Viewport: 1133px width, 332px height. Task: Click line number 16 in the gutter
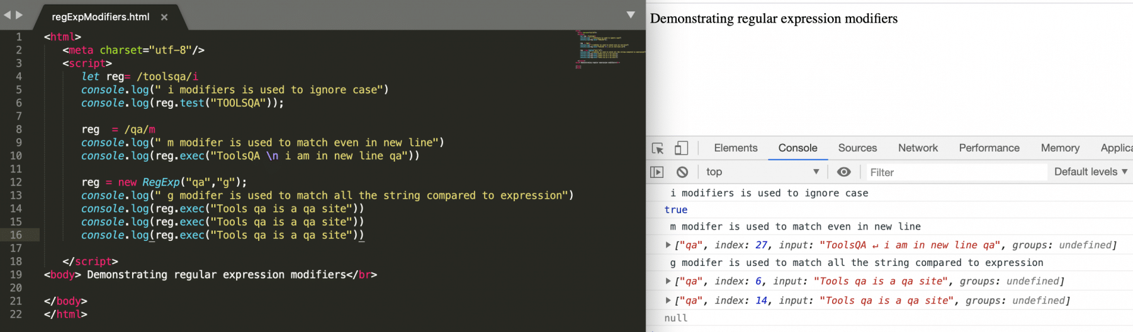(16, 235)
